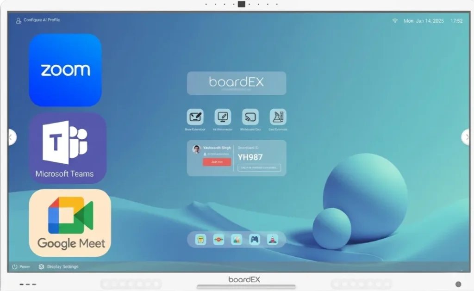474x291 pixels.
Task: Click the Configure AI Profile user icon
Action: click(19, 20)
